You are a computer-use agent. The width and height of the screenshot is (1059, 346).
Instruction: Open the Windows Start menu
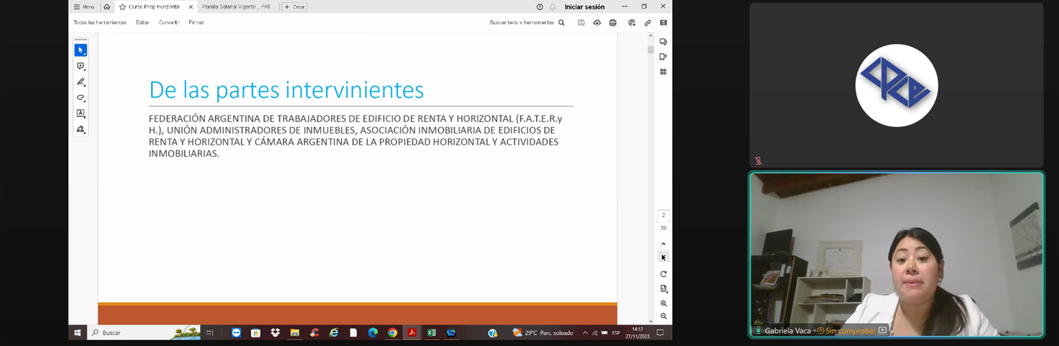[77, 333]
